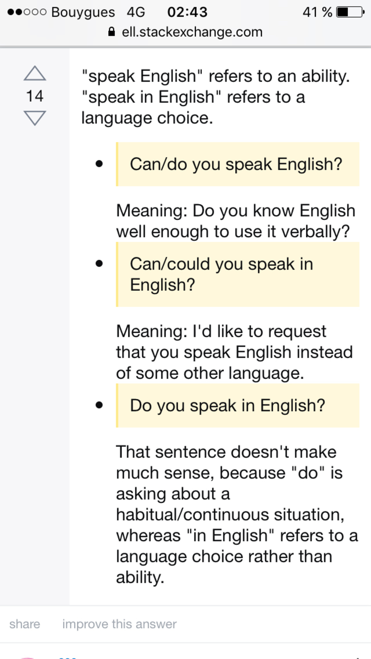Tap the padlock icon beside the URL
The height and width of the screenshot is (659, 371).
111,32
